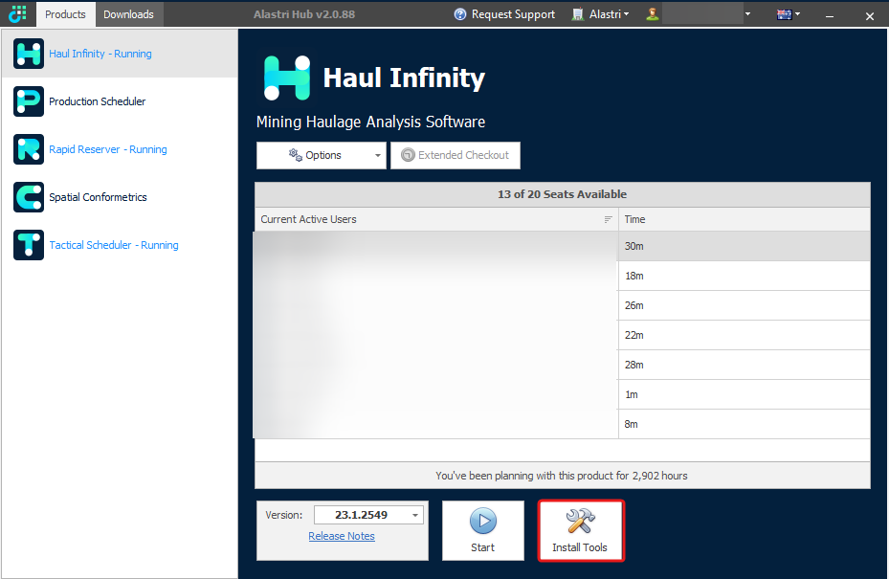Click the Current Active Users sort icon
This screenshot has width=889, height=579.
tap(608, 219)
